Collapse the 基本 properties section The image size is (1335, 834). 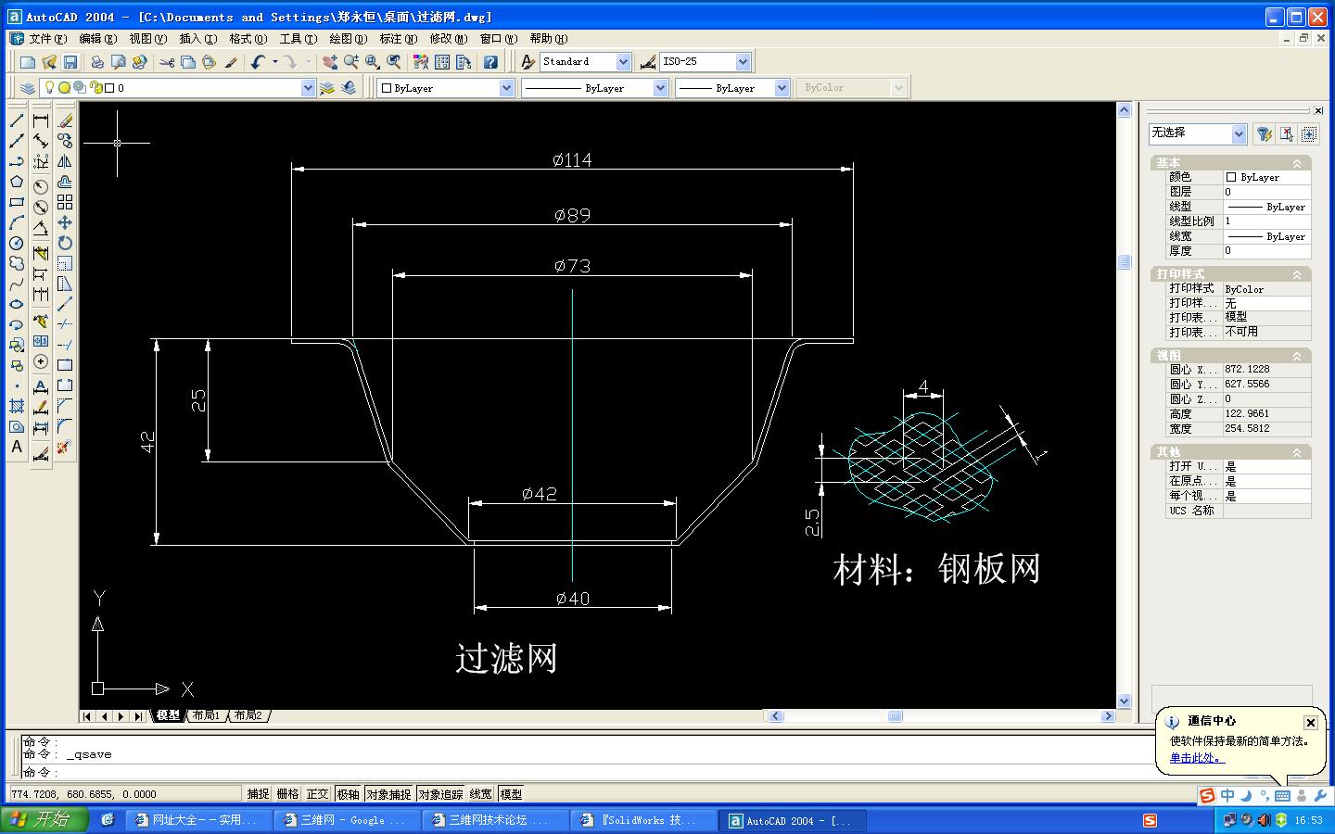(x=1297, y=163)
